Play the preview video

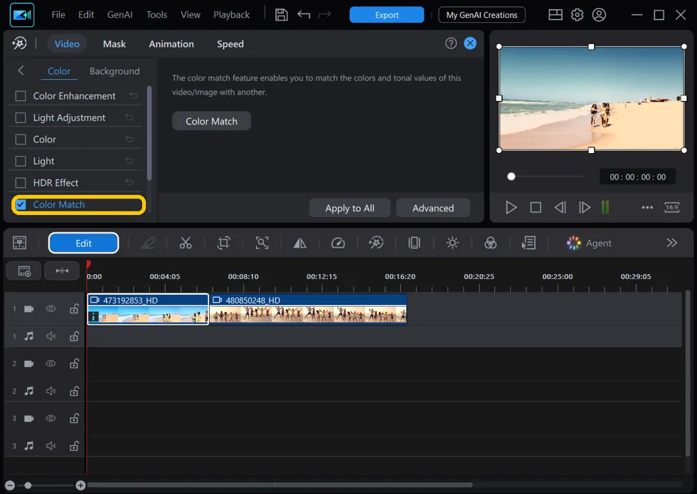(x=511, y=207)
